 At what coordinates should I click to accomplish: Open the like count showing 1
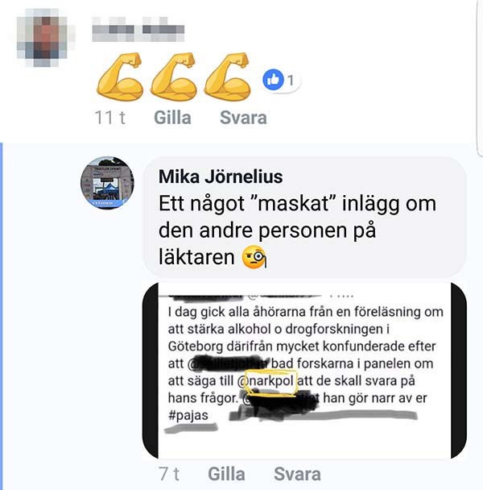[x=291, y=81]
